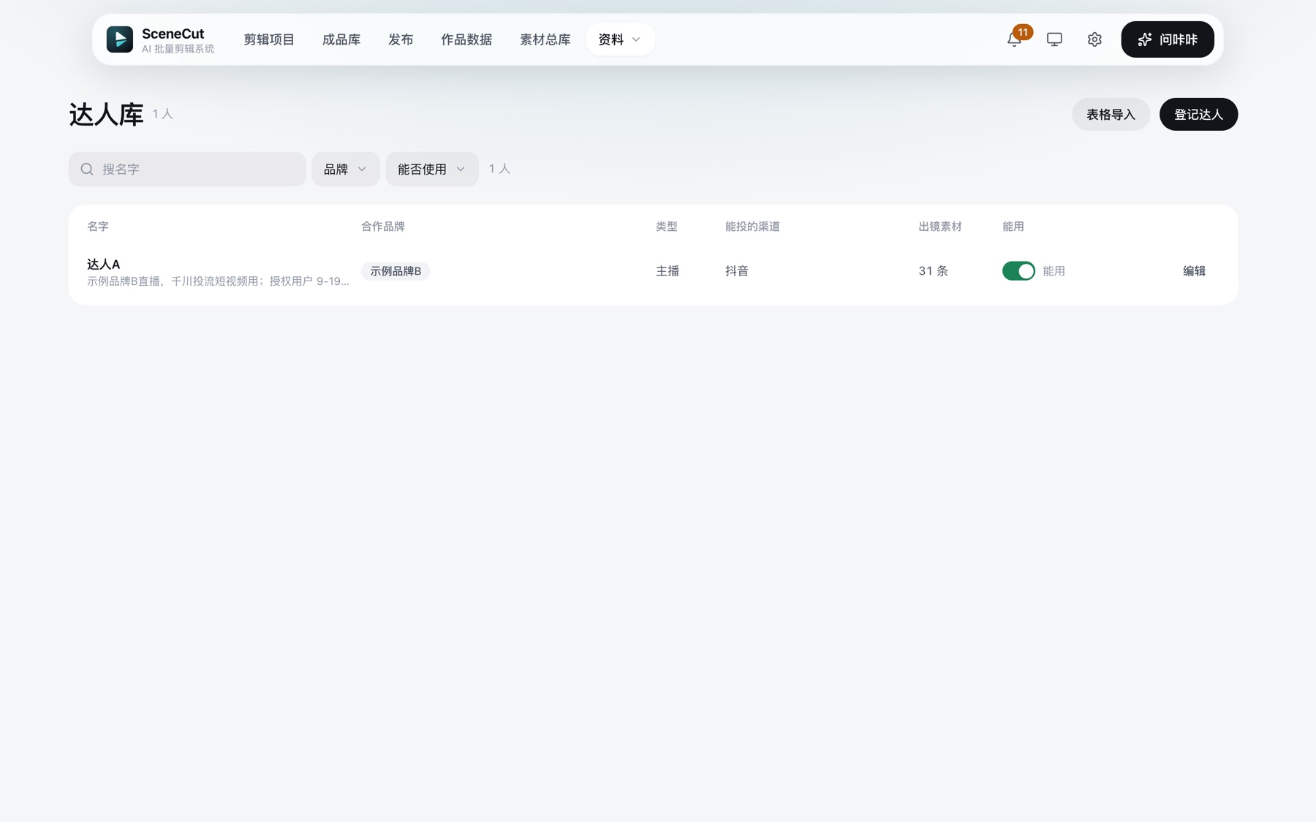Click the 达人库 page title
Screen dimensions: 1316x822
tap(107, 115)
